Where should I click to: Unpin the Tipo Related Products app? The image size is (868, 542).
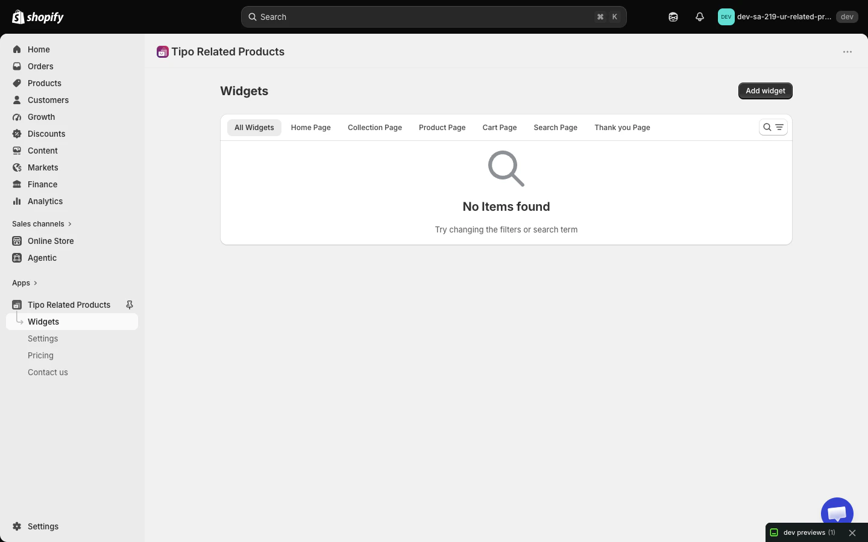pos(129,305)
